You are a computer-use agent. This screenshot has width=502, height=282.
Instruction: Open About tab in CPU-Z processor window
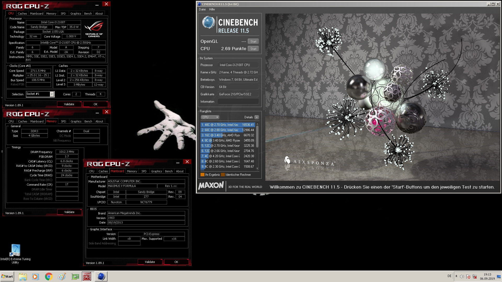tap(99, 14)
